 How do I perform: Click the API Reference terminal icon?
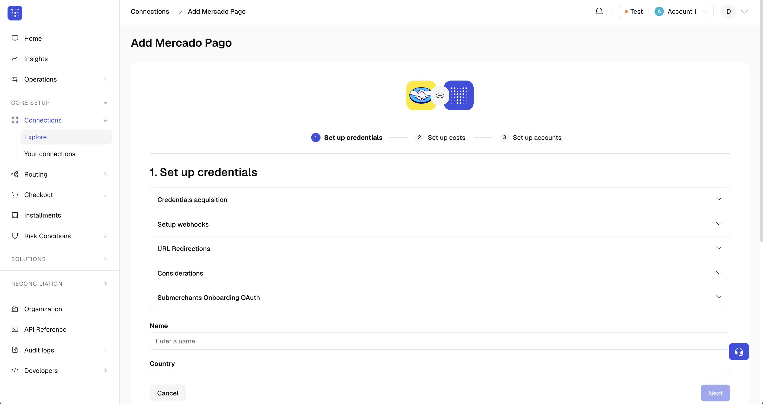click(15, 329)
